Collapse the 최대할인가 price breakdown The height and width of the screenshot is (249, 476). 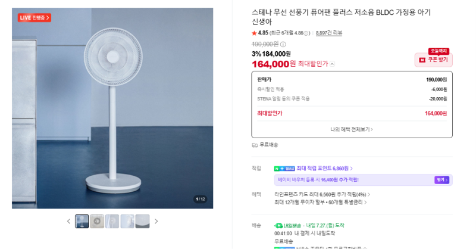[x=333, y=64]
